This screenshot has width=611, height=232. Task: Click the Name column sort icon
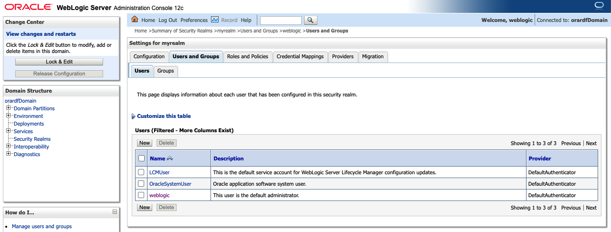169,158
